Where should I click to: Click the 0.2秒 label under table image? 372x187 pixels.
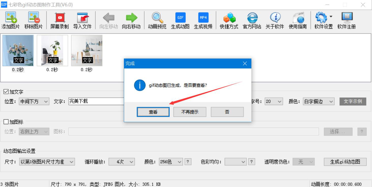click(87, 70)
